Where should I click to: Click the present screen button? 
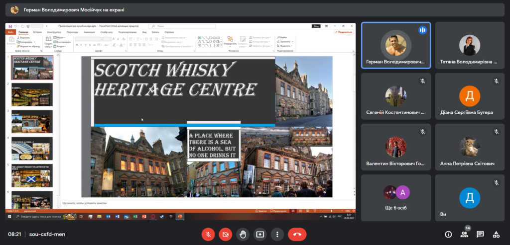[260, 234]
